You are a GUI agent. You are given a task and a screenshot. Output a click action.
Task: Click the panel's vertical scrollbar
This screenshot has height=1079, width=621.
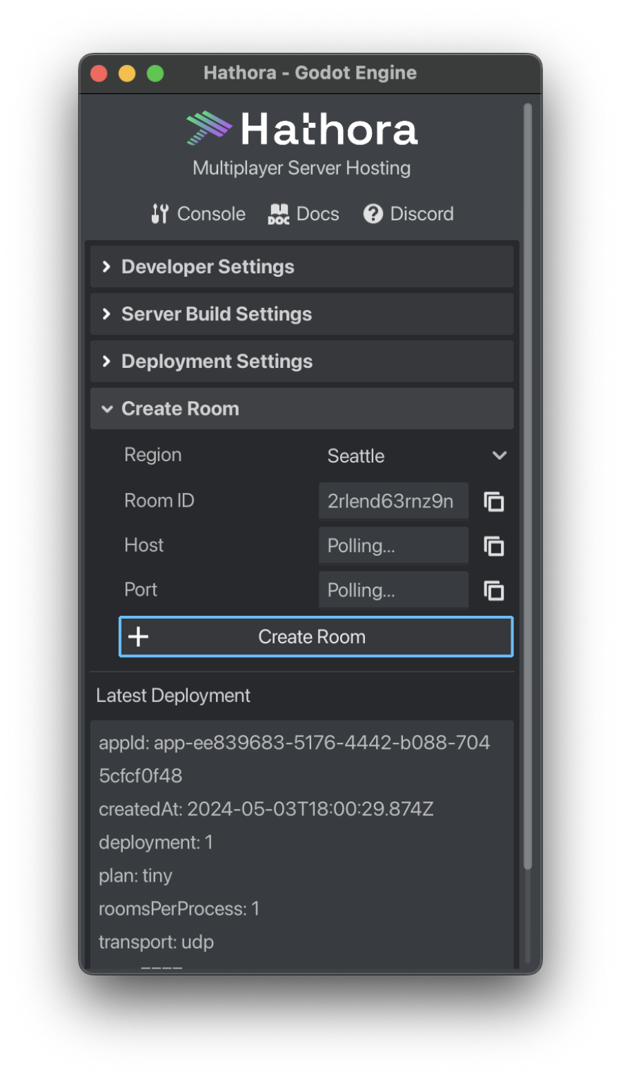pos(528,487)
